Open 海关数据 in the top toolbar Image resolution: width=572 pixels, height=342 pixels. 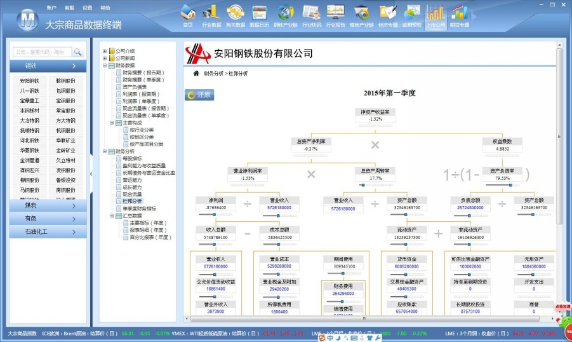point(236,16)
